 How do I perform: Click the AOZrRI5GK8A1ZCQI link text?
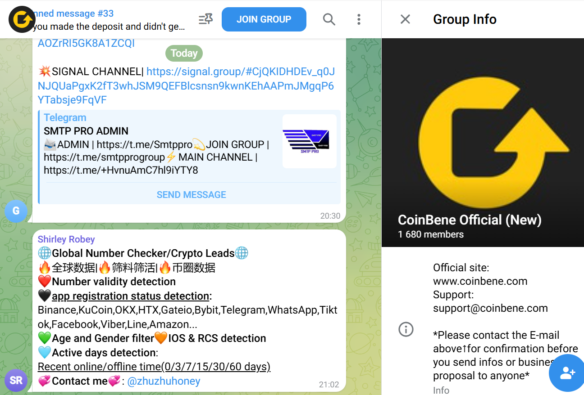[86, 44]
